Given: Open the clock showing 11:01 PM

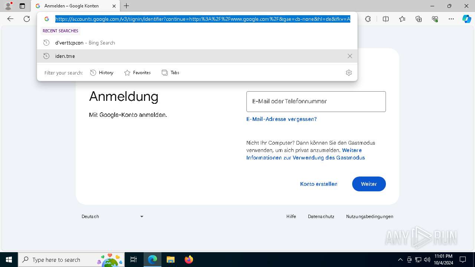Looking at the screenshot, I should point(443,260).
